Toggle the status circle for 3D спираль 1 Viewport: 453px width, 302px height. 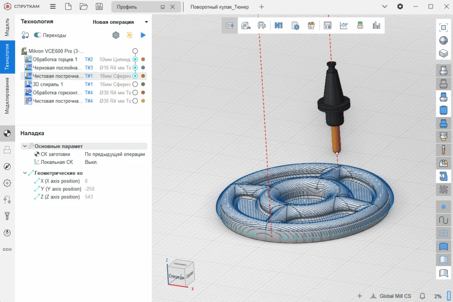click(135, 84)
